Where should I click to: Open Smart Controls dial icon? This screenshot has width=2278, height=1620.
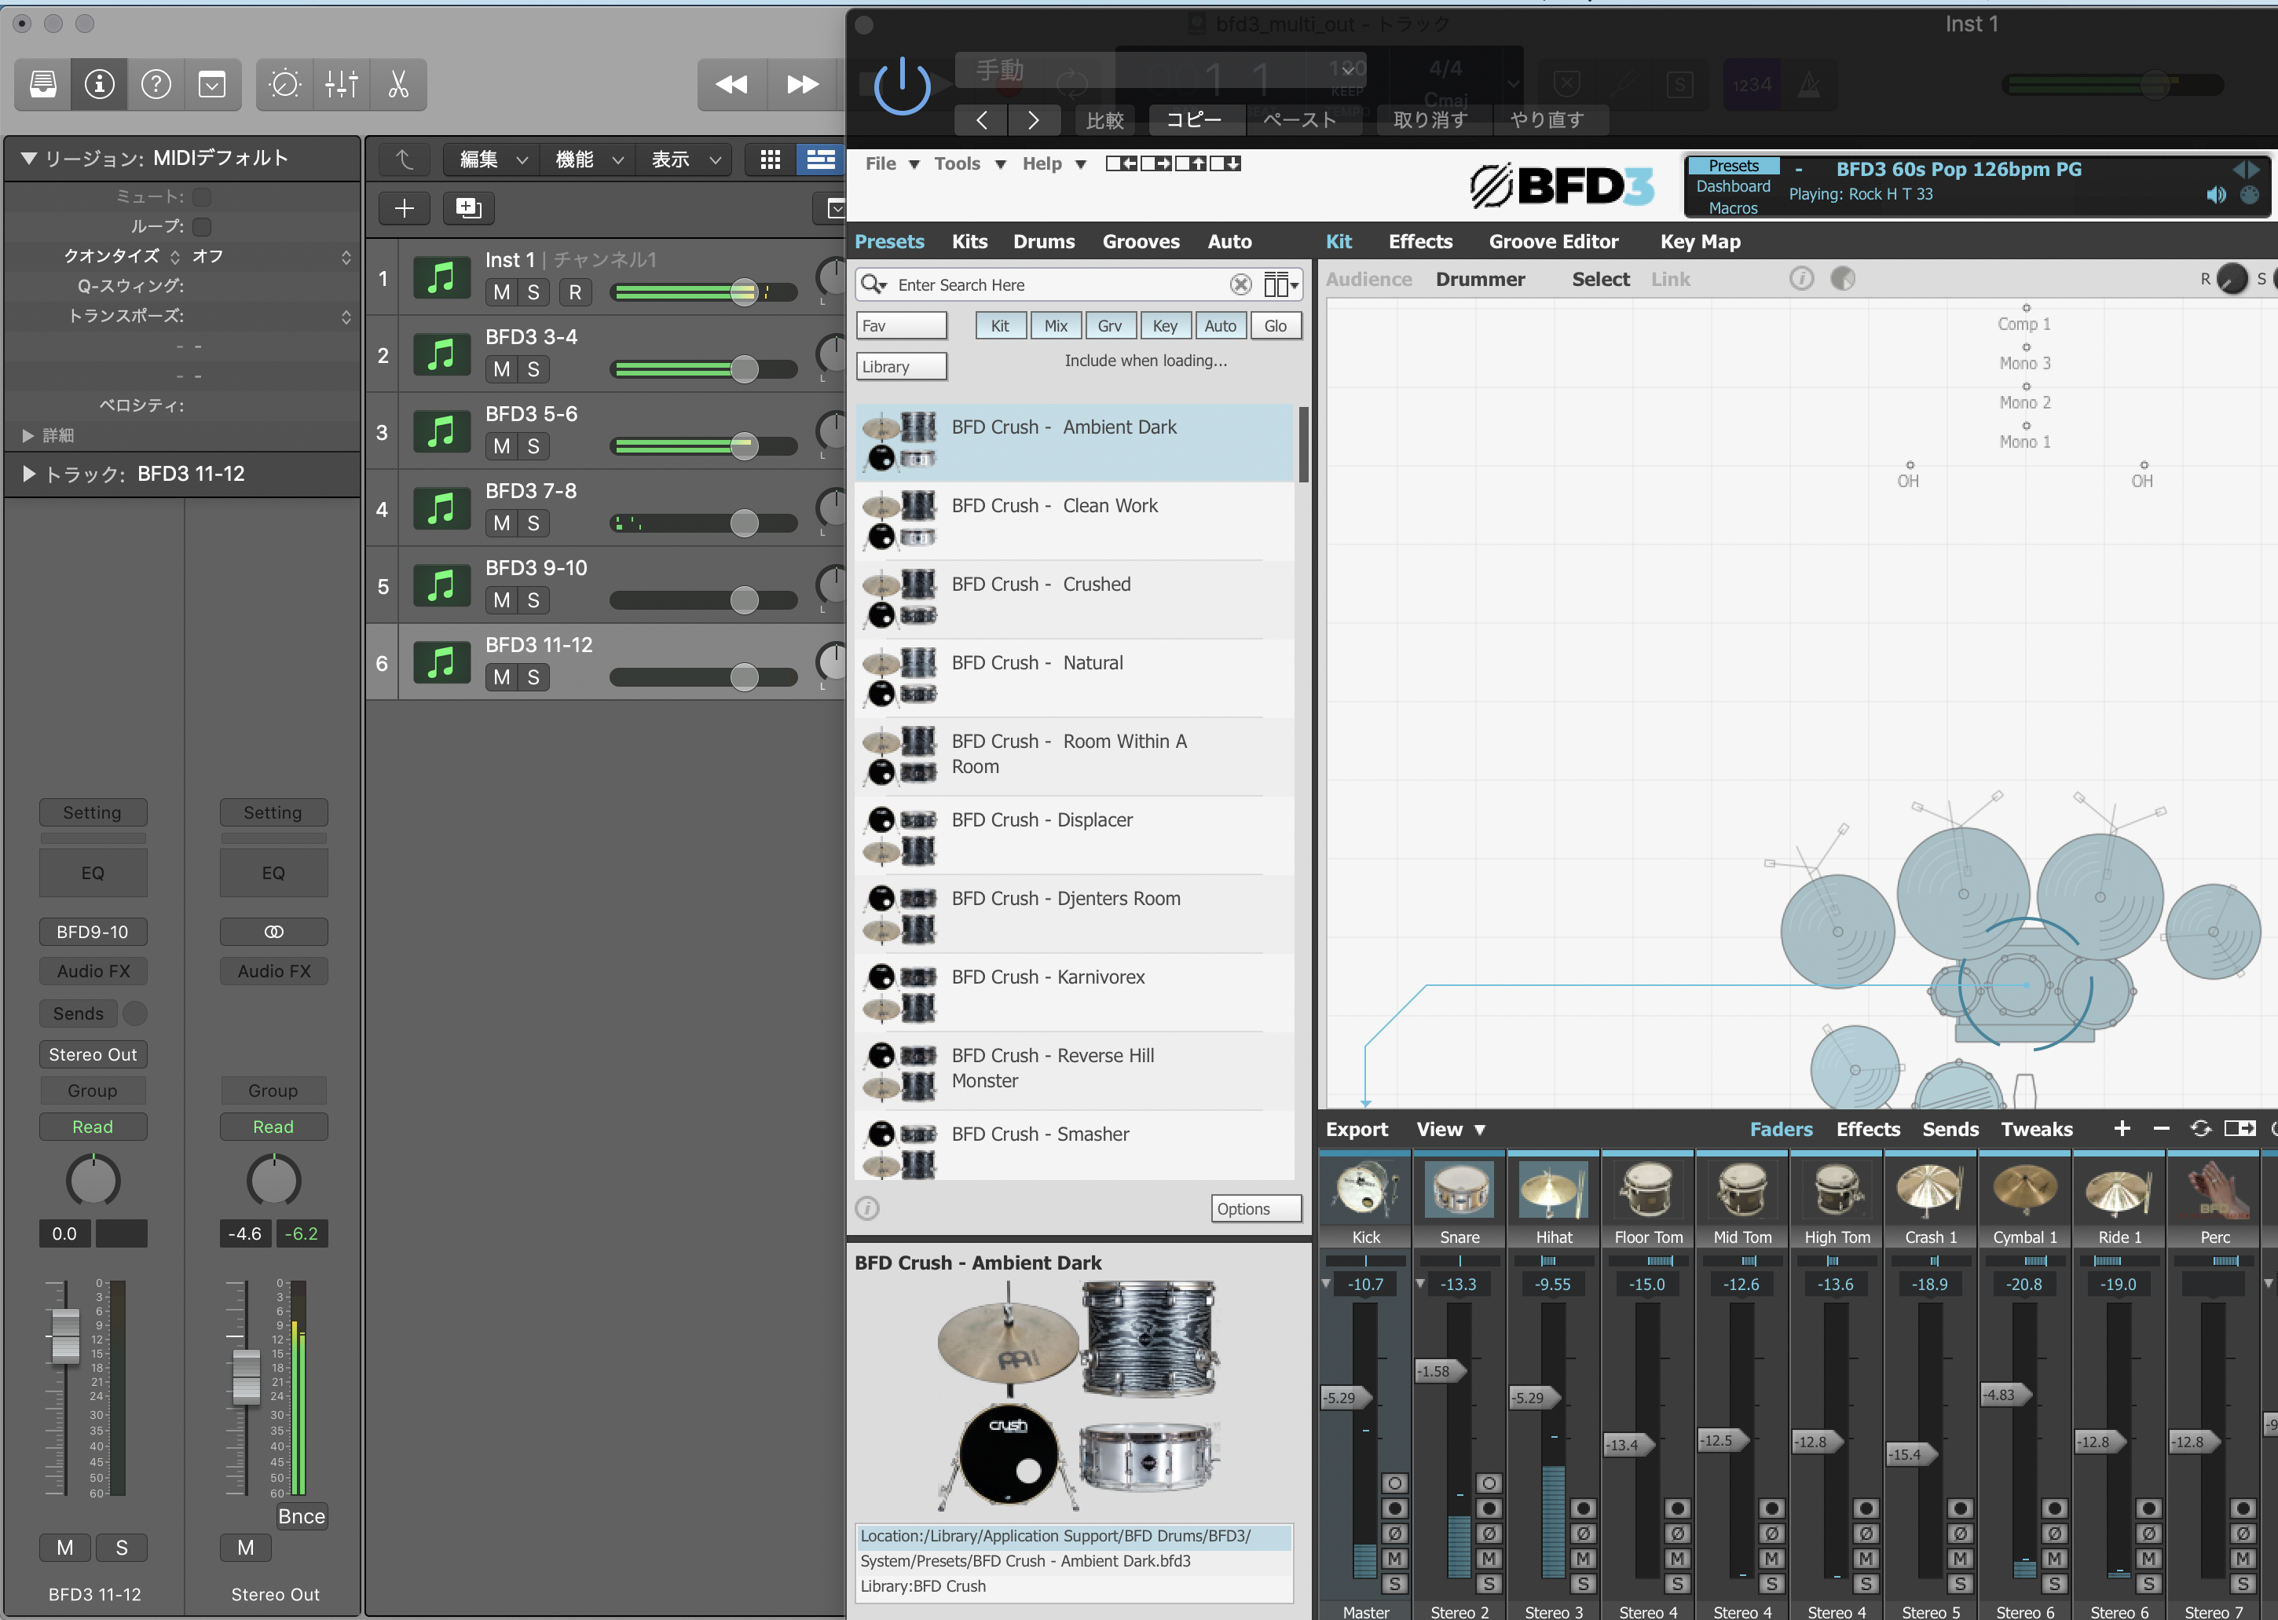click(284, 85)
